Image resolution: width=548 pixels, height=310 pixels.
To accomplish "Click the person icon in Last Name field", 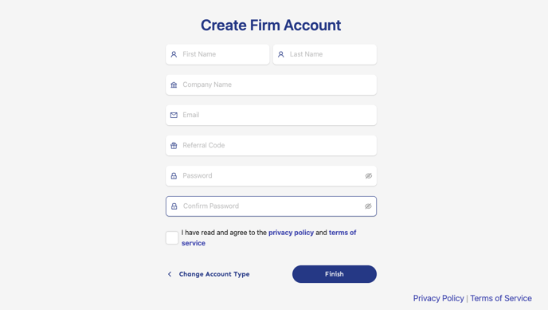I will click(x=281, y=54).
